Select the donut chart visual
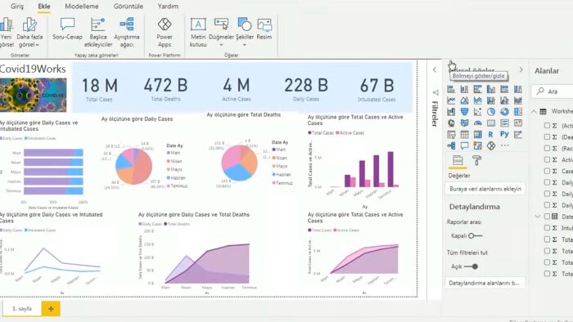Image resolution: width=573 pixels, height=322 pixels. [x=504, y=112]
